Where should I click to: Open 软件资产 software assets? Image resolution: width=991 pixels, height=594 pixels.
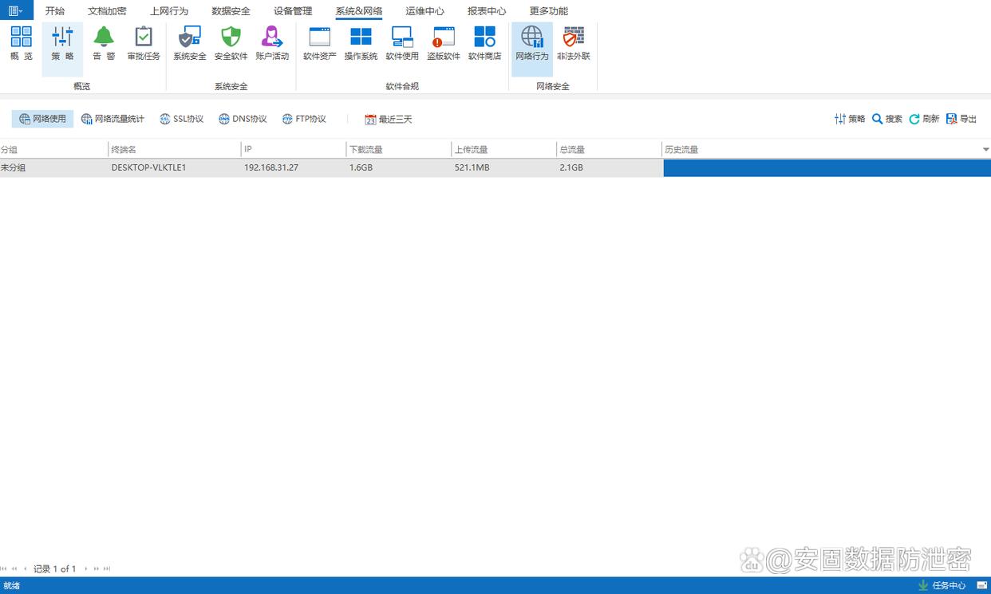[x=319, y=43]
